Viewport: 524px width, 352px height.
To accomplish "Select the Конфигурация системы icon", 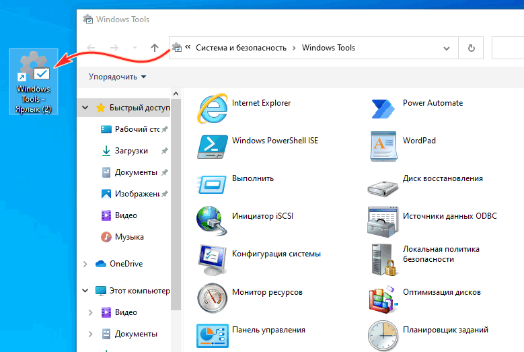I will 212,260.
